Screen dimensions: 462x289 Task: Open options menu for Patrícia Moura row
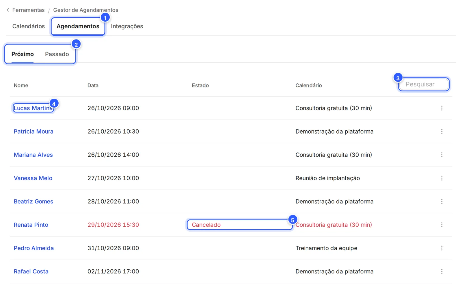pyautogui.click(x=442, y=132)
